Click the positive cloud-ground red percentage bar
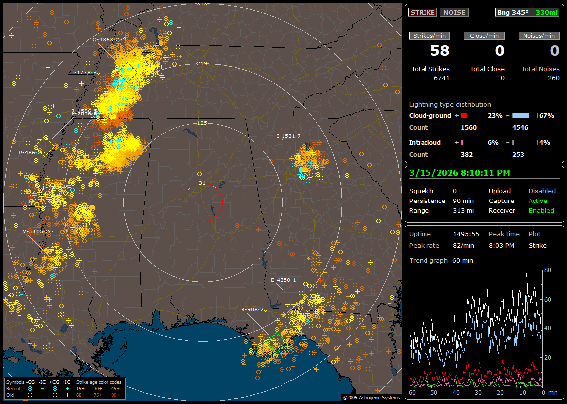This screenshot has height=404, width=567. point(473,115)
